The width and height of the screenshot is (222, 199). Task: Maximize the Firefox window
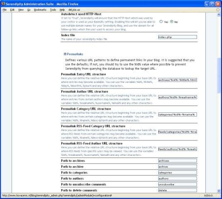212,4
